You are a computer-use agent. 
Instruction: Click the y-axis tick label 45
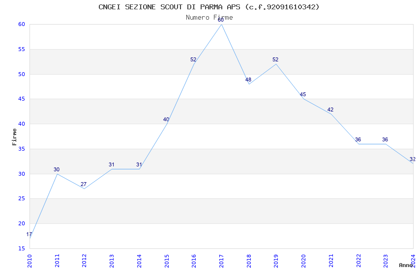(x=22, y=99)
